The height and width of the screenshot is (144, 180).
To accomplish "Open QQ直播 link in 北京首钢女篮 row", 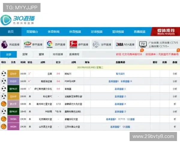I will click(130, 119).
